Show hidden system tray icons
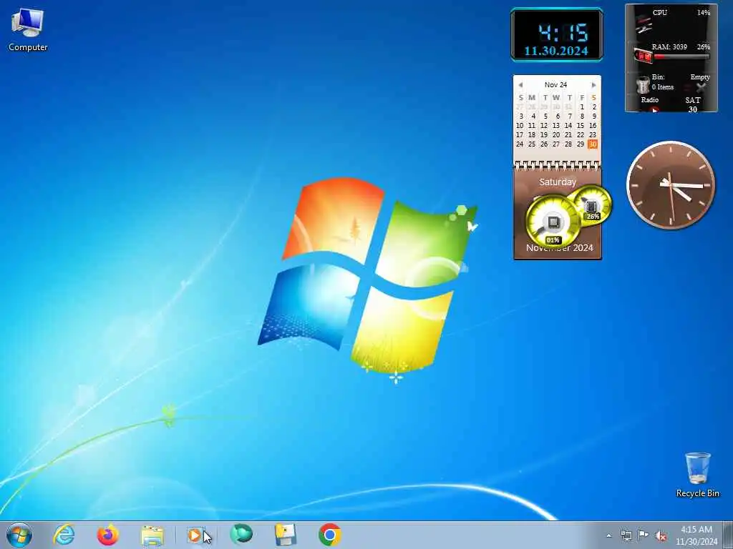 tap(608, 535)
